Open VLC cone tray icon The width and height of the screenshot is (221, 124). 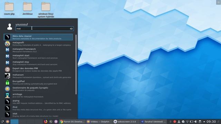click(179, 122)
